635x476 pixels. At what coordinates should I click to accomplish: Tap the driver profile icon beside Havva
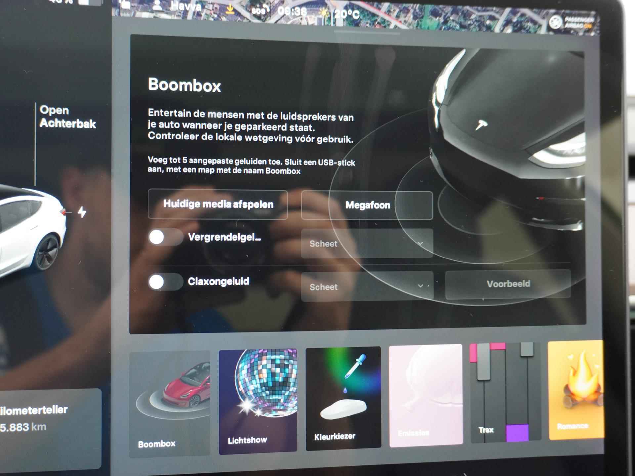[158, 5]
